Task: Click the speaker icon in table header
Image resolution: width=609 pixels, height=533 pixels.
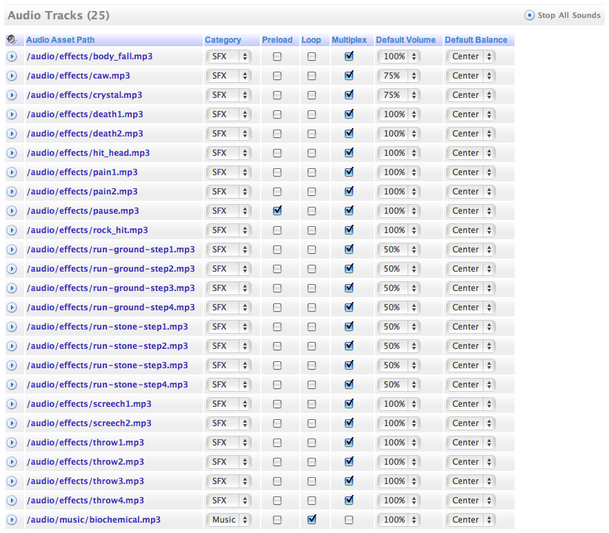Action: (12, 40)
